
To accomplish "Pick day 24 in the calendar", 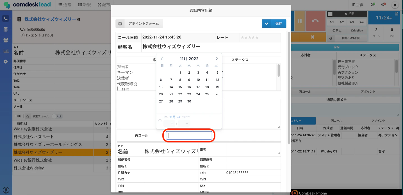I will coord(198,94).
